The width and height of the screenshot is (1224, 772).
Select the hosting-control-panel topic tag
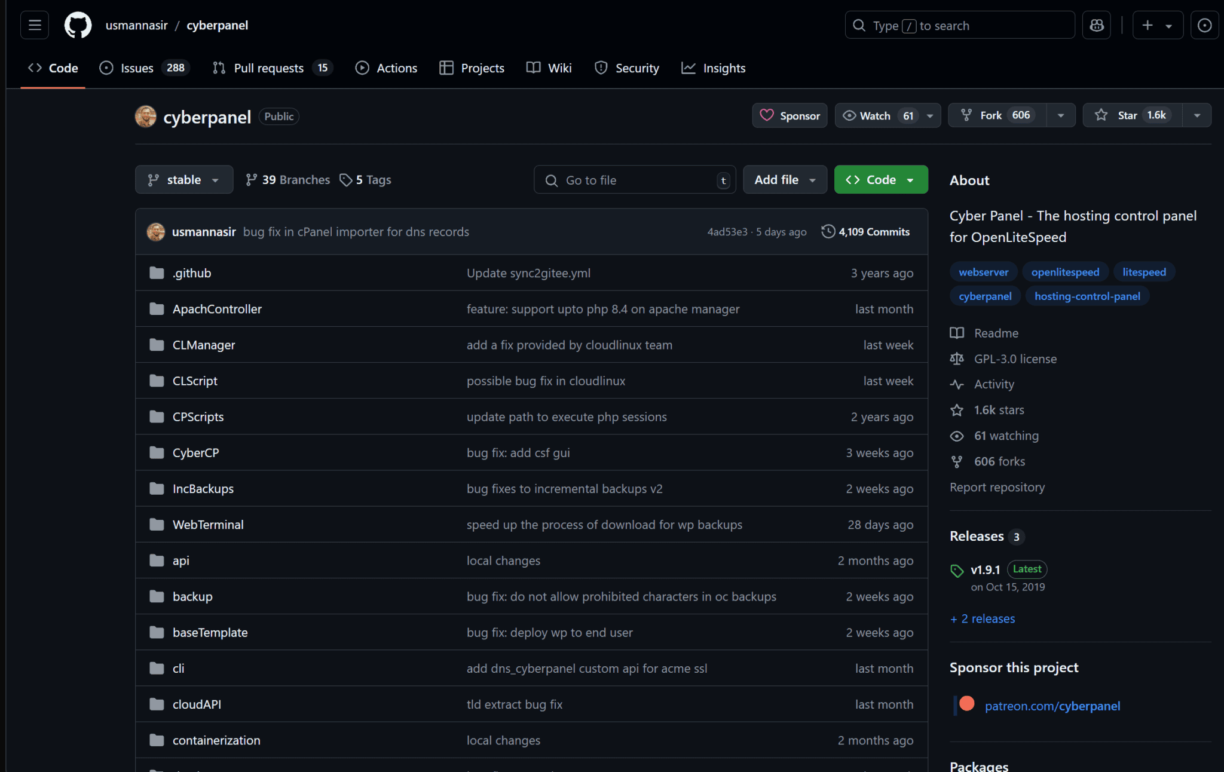pos(1087,296)
